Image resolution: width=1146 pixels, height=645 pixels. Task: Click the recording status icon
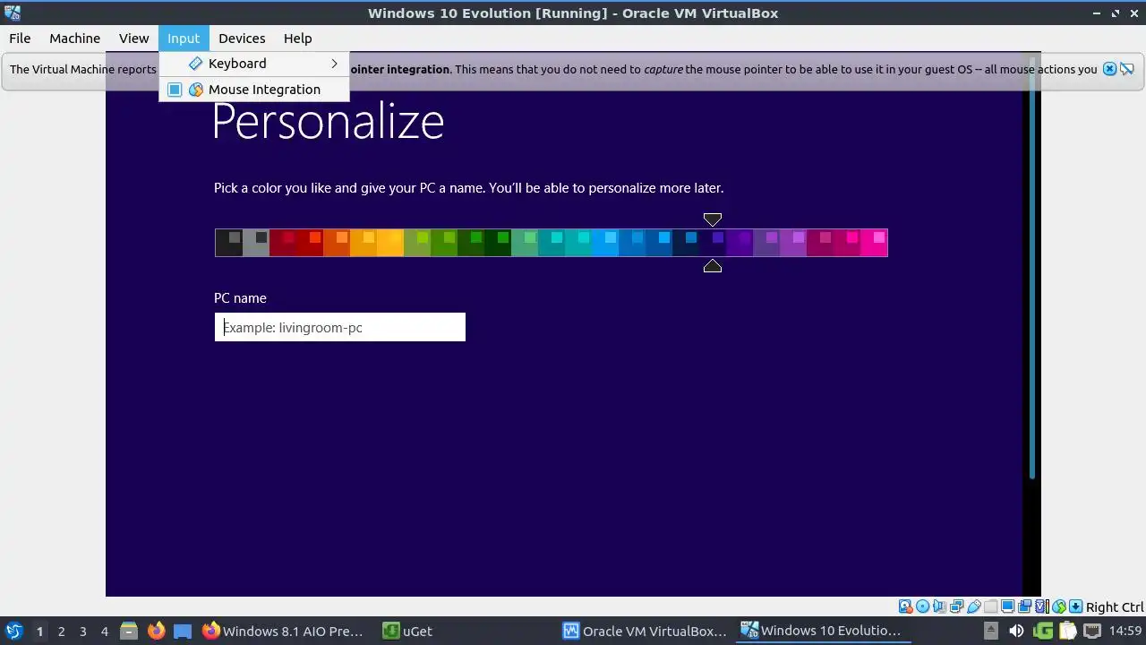[1024, 606]
